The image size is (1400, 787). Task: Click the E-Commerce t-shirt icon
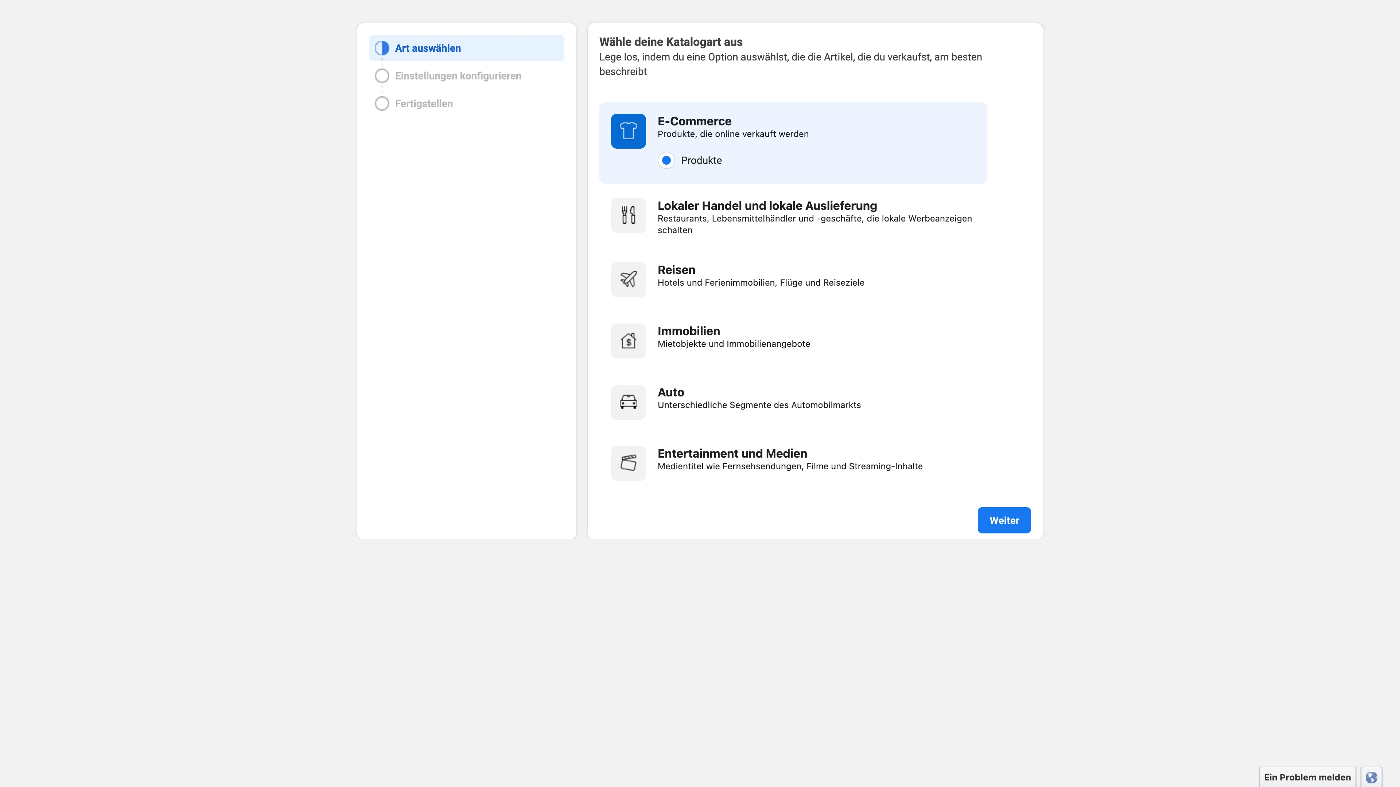628,131
